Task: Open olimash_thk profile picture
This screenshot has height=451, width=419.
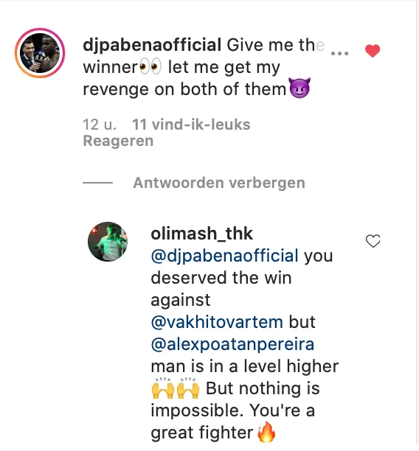Action: point(108,242)
